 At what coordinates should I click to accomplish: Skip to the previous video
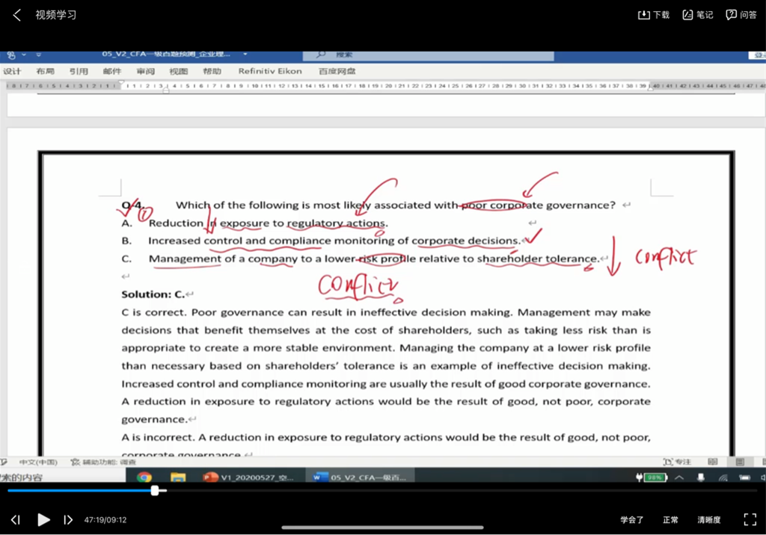pyautogui.click(x=16, y=519)
